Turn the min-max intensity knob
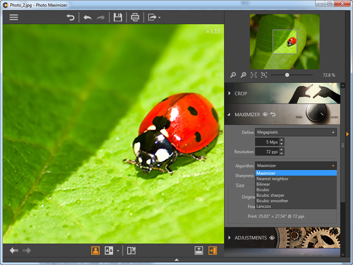This screenshot has height=265, width=353. click(316, 113)
